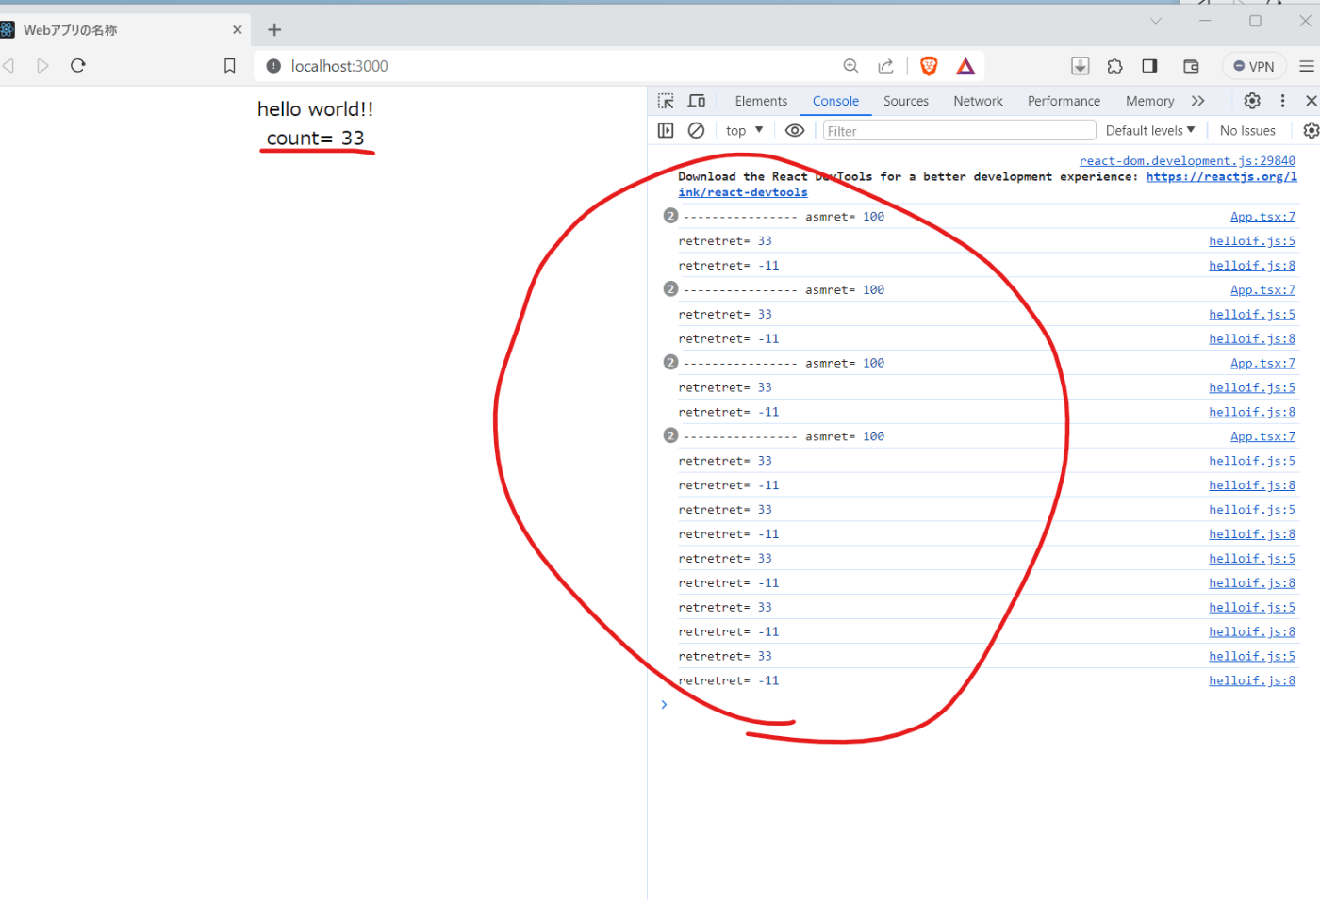Open the Brave Shields icon
The height and width of the screenshot is (900, 1320).
click(x=929, y=66)
